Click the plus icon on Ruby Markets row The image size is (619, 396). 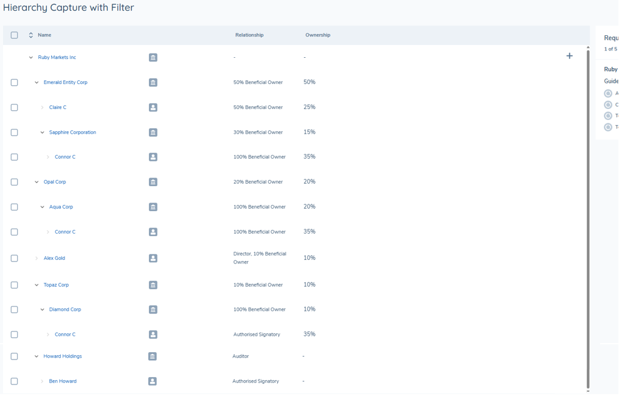click(569, 56)
